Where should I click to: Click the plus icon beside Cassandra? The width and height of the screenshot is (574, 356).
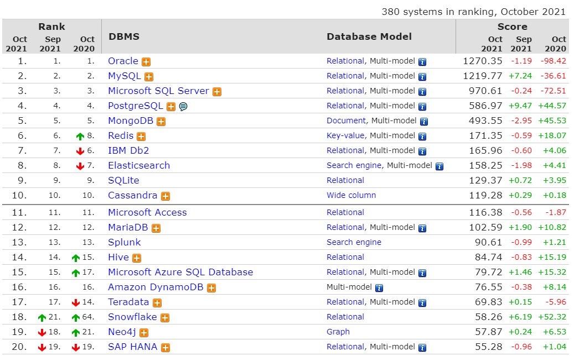point(166,196)
